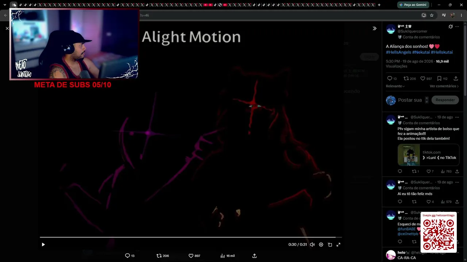Open the @funBABE mention
The width and height of the screenshot is (467, 262).
pyautogui.click(x=407, y=229)
